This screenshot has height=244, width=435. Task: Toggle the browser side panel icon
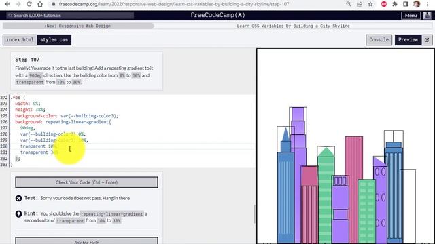click(x=406, y=4)
